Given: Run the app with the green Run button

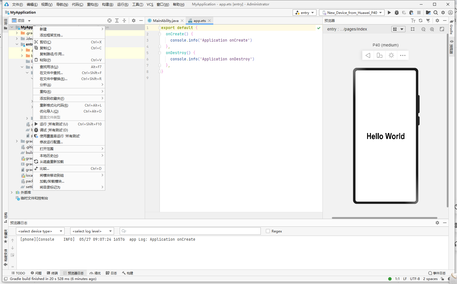Looking at the screenshot, I should [x=389, y=13].
